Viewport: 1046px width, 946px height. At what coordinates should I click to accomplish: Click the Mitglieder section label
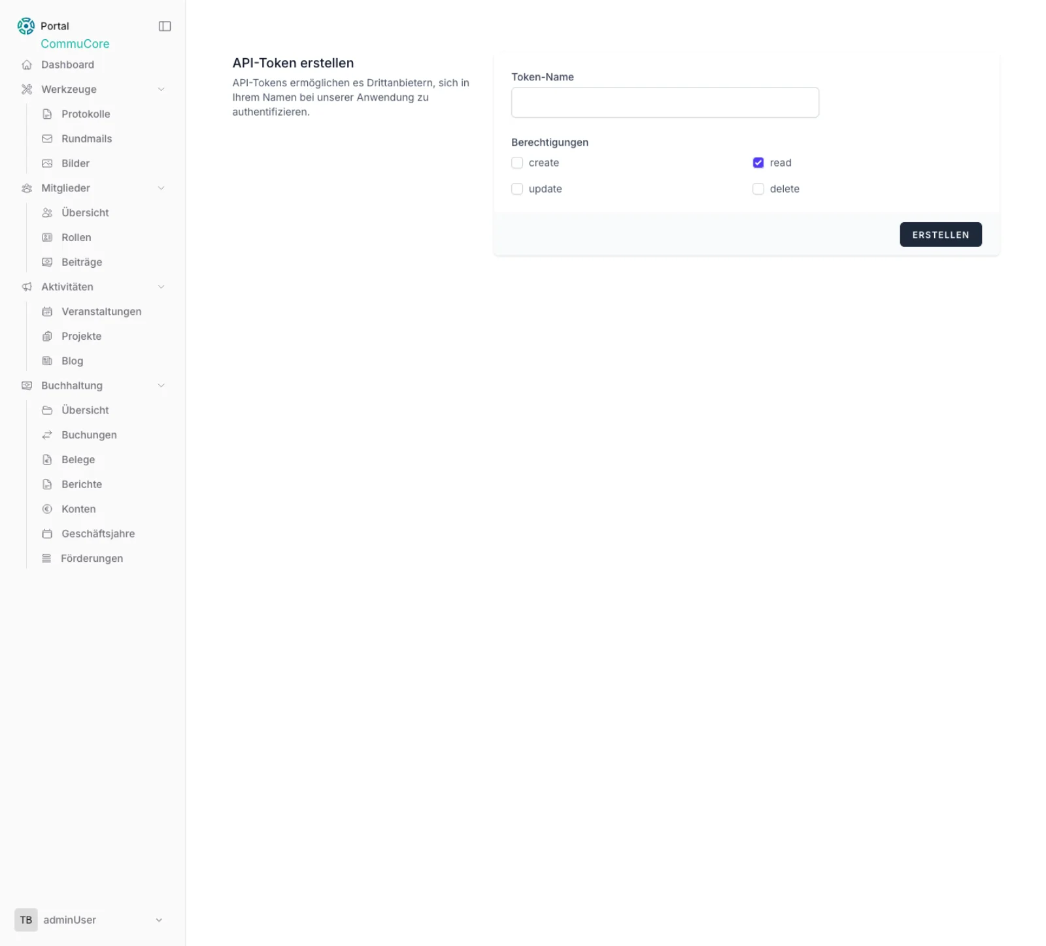(x=65, y=188)
